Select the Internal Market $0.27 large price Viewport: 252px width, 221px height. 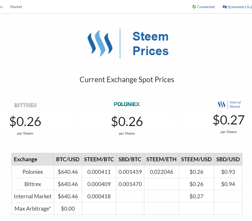[229, 120]
